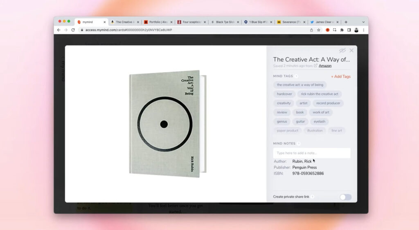Select the illustration tag
This screenshot has height=230, width=419.
click(x=315, y=130)
